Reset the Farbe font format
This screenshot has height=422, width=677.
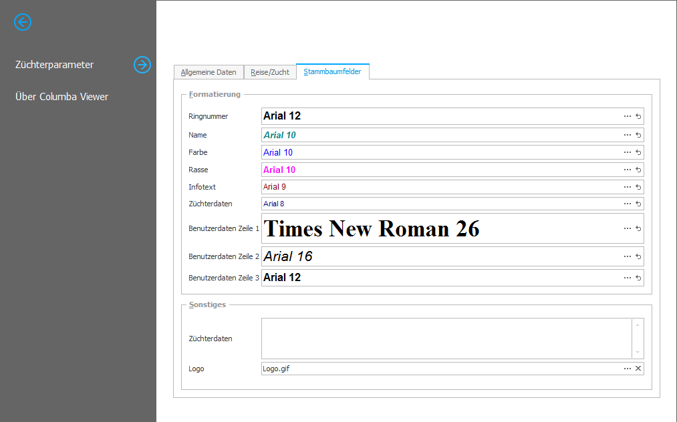tap(638, 152)
